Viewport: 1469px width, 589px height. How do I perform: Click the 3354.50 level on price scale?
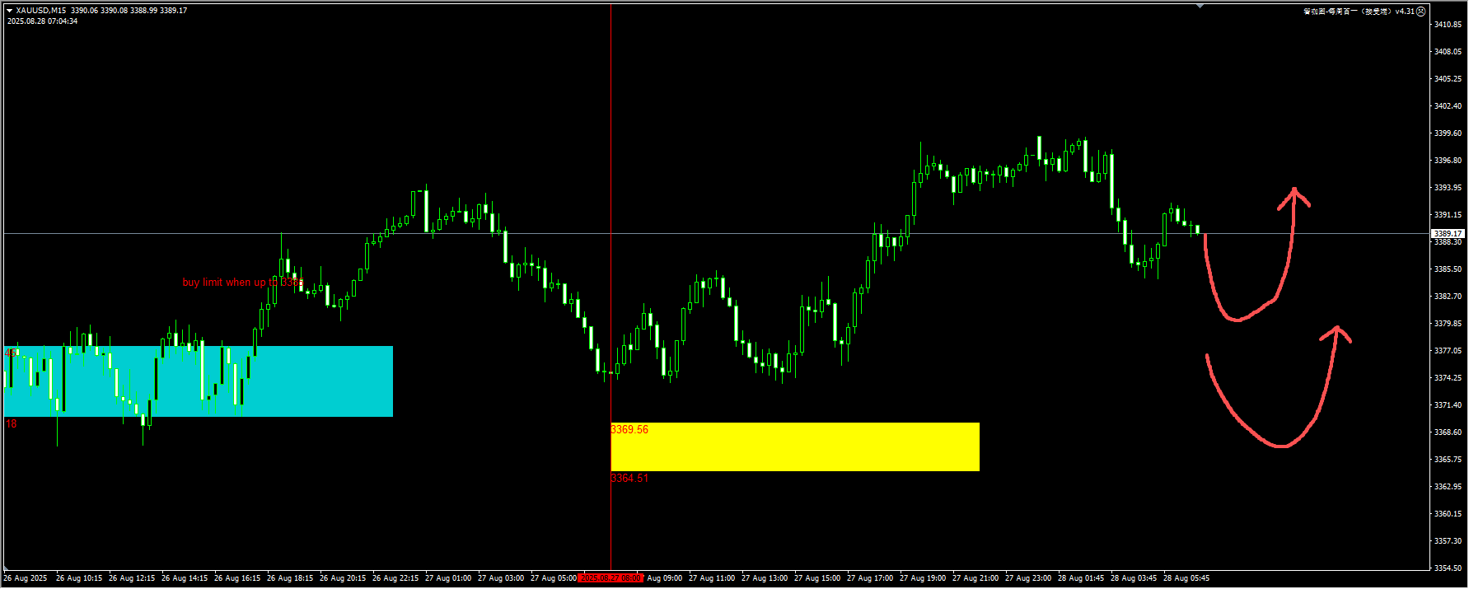tap(1448, 568)
